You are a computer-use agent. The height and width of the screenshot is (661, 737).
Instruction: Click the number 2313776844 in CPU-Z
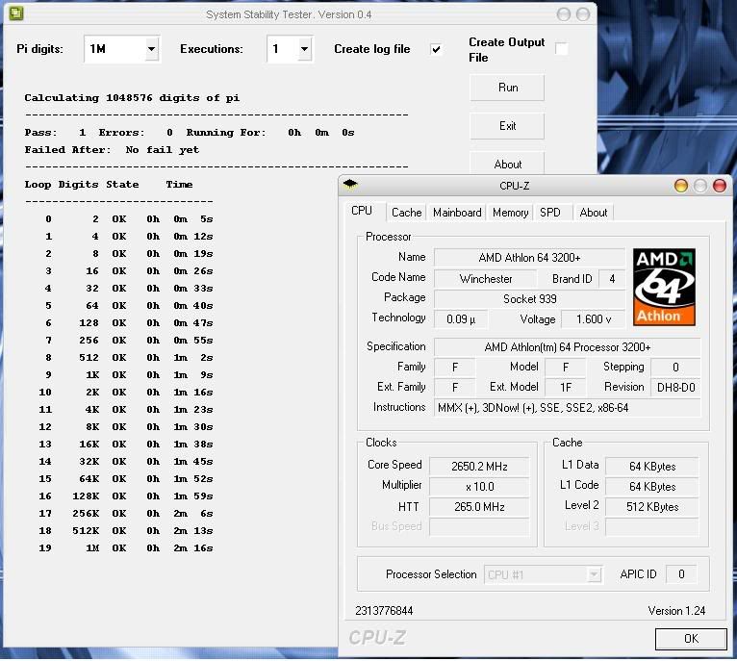coord(384,611)
